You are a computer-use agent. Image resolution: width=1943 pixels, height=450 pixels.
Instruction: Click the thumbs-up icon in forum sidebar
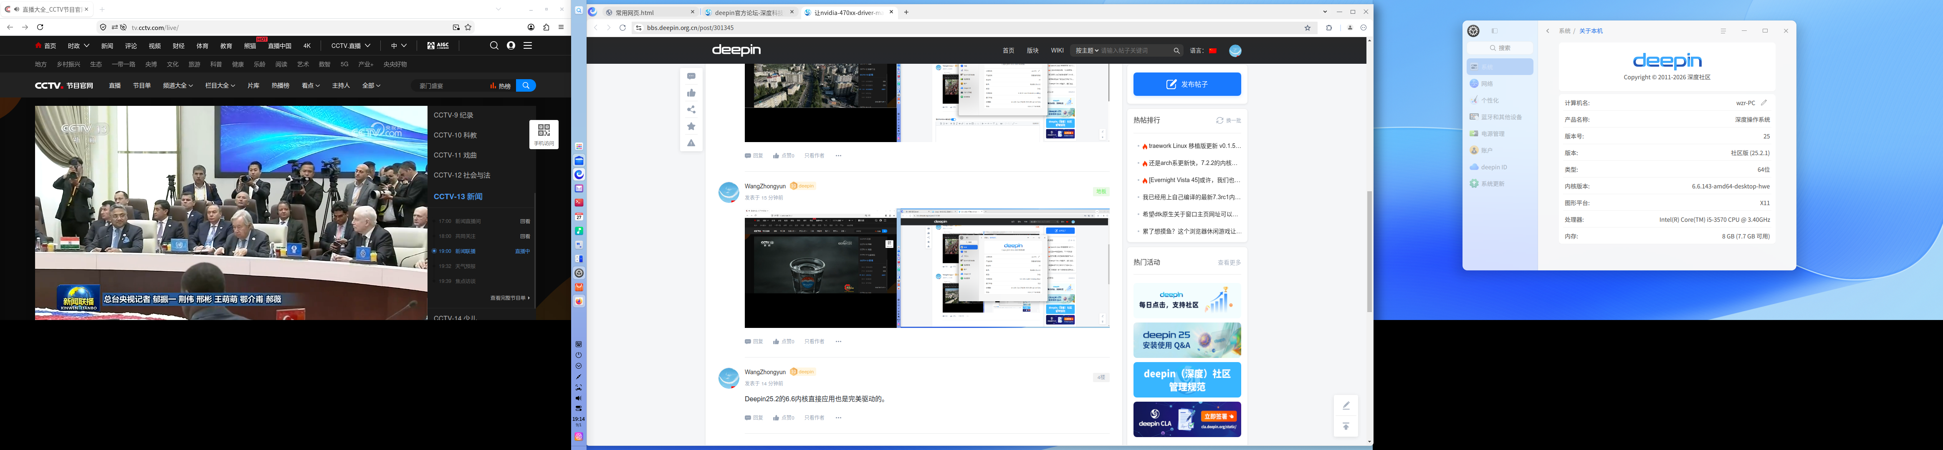691,92
